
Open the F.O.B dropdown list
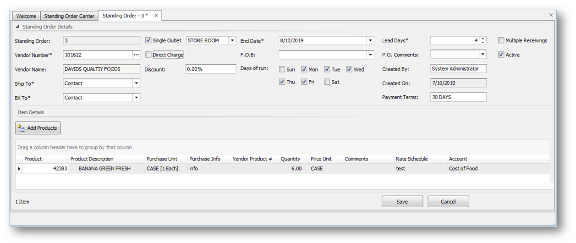[370, 55]
